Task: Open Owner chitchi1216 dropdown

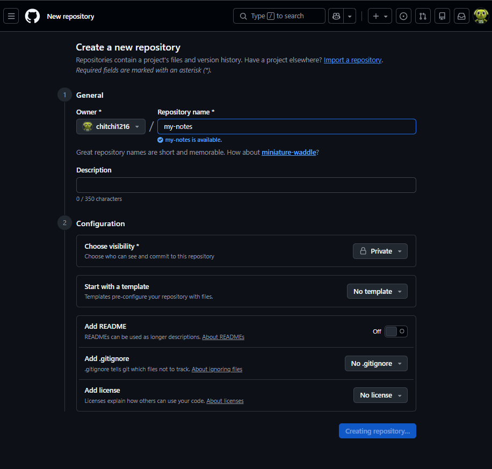Action: pos(111,126)
